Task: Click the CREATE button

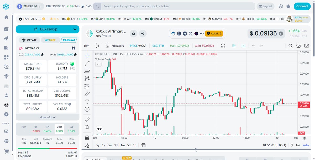Action: click(x=29, y=40)
